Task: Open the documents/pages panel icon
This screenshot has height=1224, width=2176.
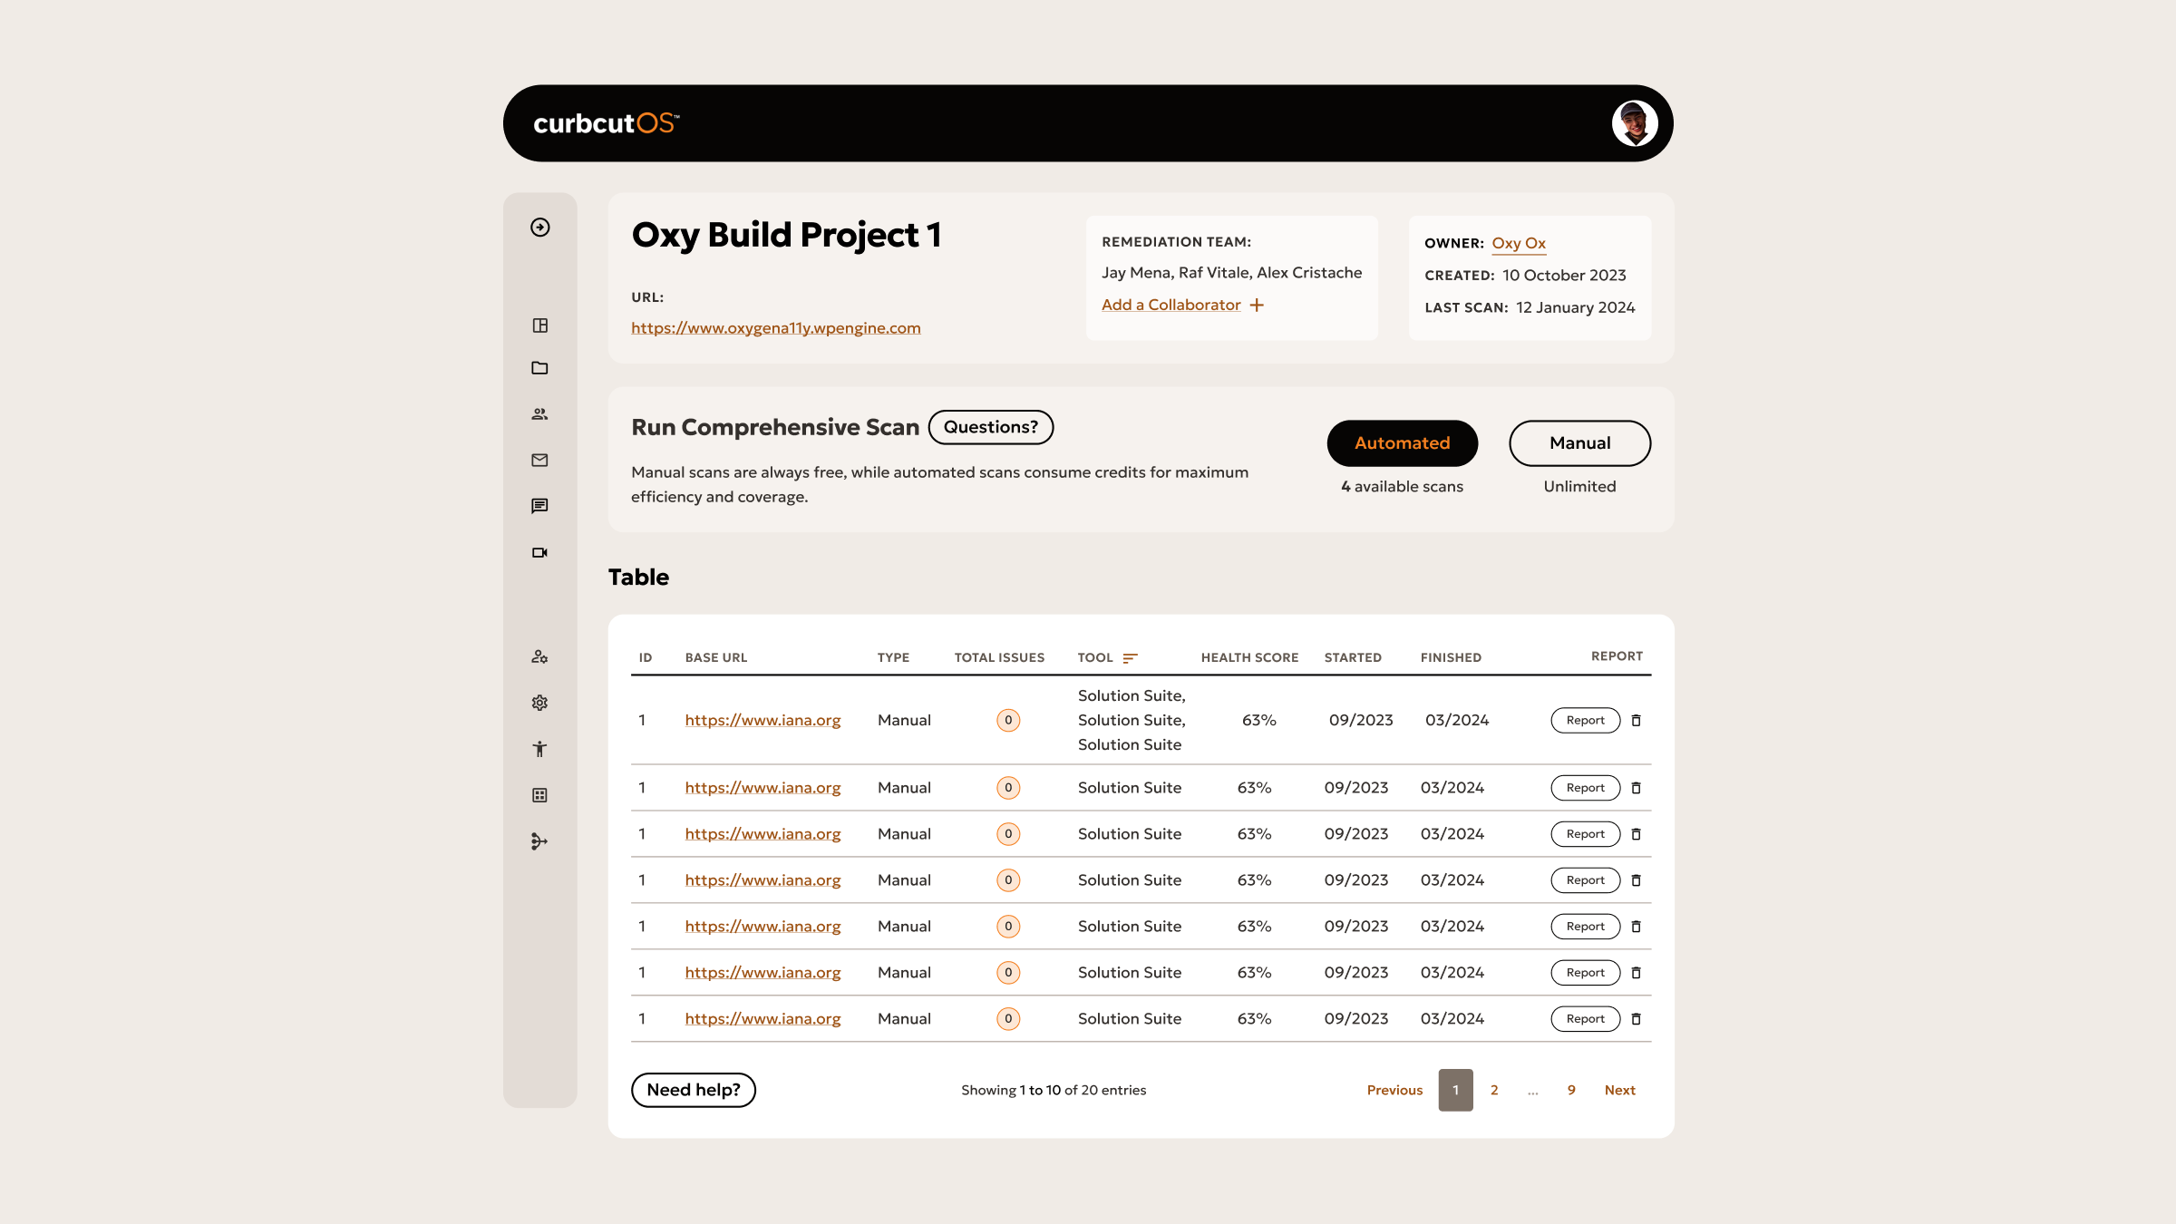Action: pyautogui.click(x=541, y=369)
